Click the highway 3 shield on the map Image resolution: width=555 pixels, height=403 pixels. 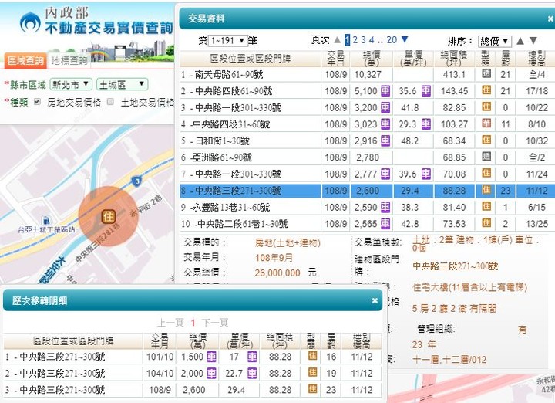pos(136,181)
